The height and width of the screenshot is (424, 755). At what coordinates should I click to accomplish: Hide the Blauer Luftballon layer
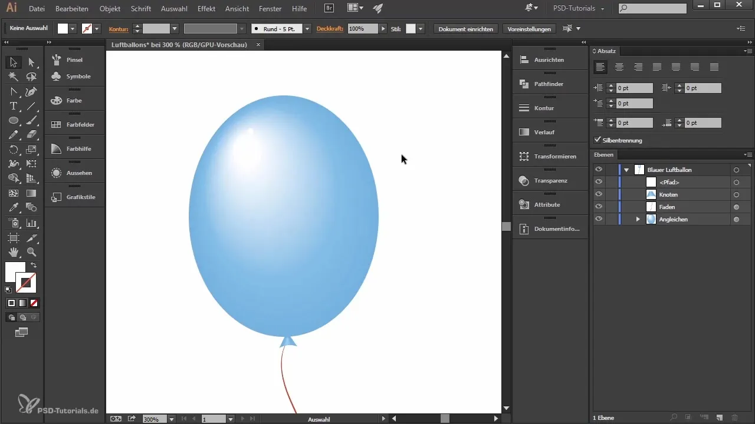599,170
